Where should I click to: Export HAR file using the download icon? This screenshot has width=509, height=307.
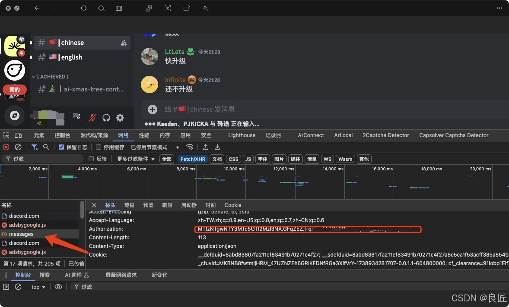(x=217, y=147)
